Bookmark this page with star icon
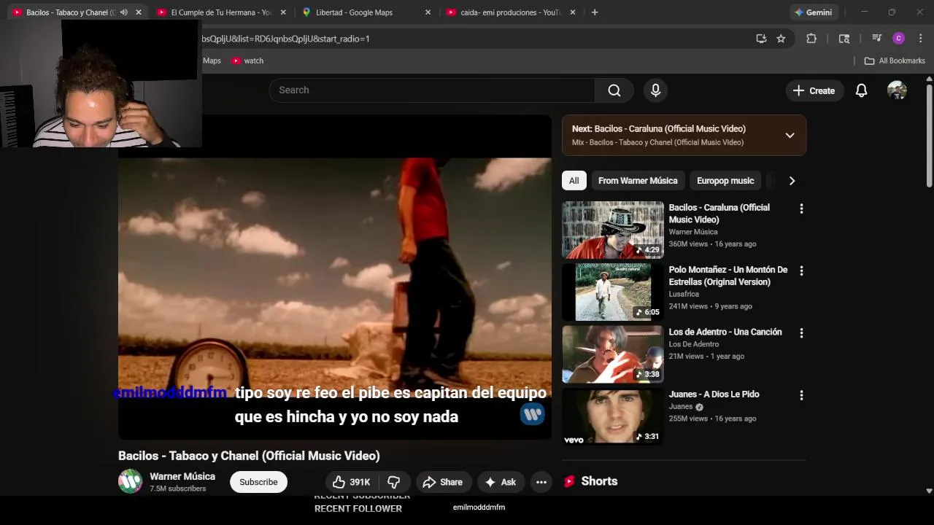Viewport: 934px width, 525px height. [781, 39]
